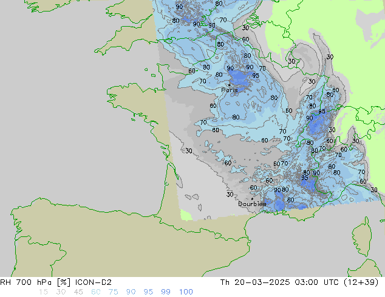Select legend value 75

[113, 292]
